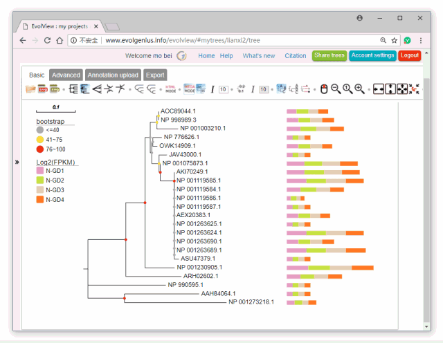
Task: Click the red SVG export icon
Action: pyautogui.click(x=43, y=89)
